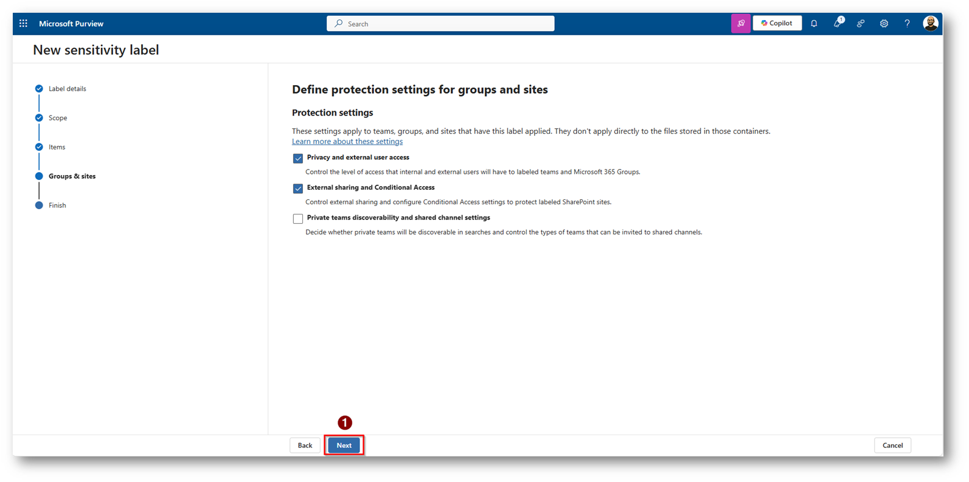The height and width of the screenshot is (482, 969).
Task: Click description "Control the level of access that internal"
Action: 473,172
